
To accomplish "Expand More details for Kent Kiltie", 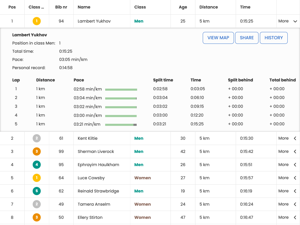I will click(288, 138).
